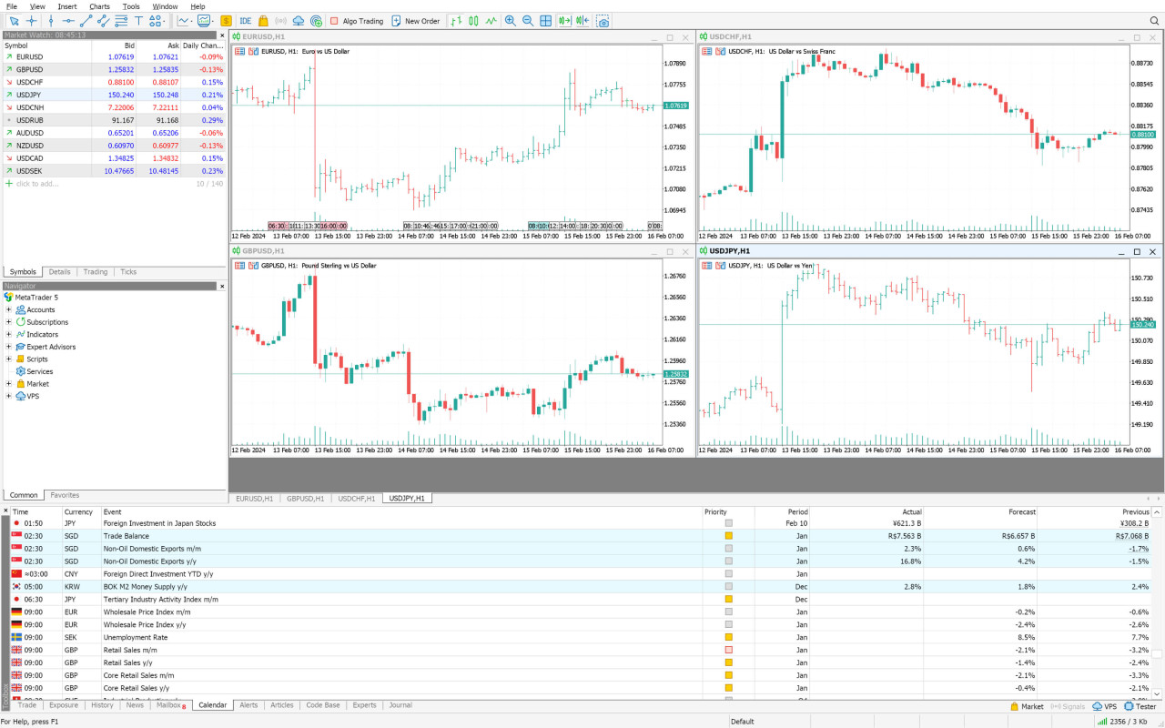The width and height of the screenshot is (1165, 728).
Task: Select USDJPY row in Market Watch
Action: pyautogui.click(x=29, y=95)
